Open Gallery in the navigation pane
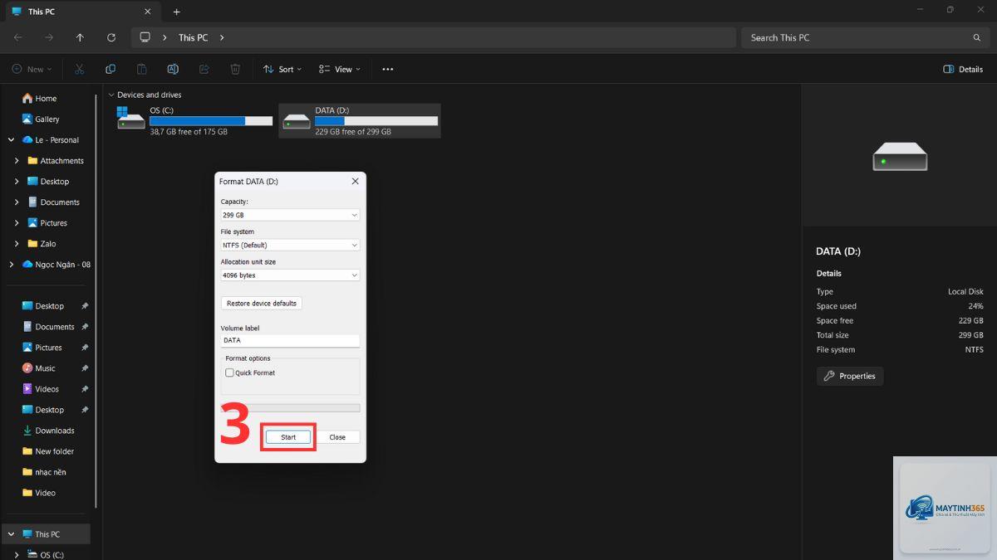 [x=41, y=119]
